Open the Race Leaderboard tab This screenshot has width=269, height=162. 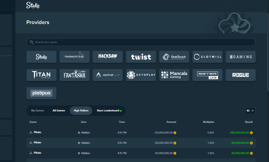(x=109, y=111)
